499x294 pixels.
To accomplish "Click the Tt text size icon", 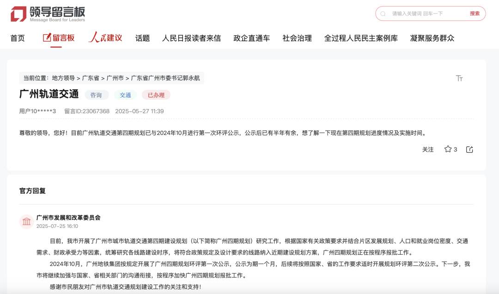I will click(459, 79).
